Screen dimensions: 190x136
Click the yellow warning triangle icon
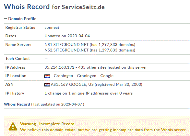(13, 127)
